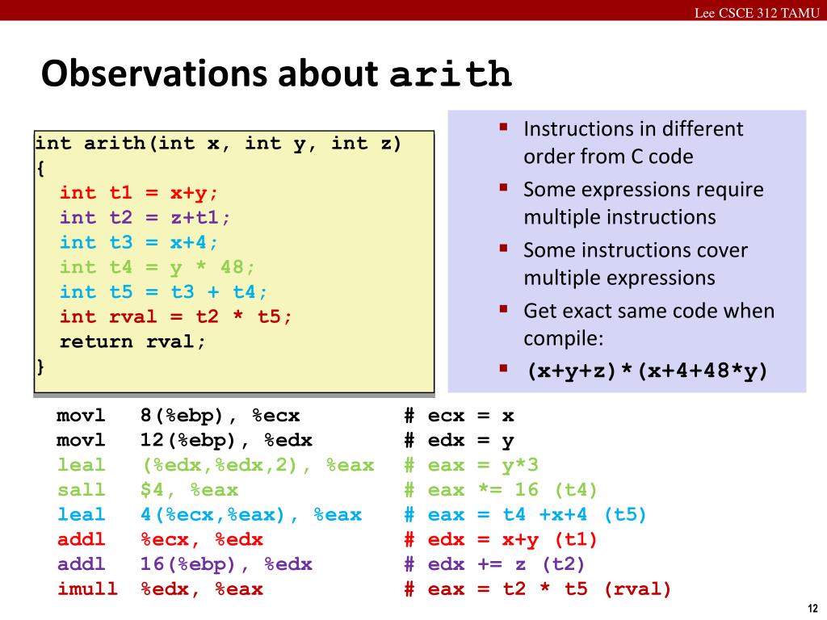Click the bullet "Some instructions cover multiple expressions"

(635, 264)
